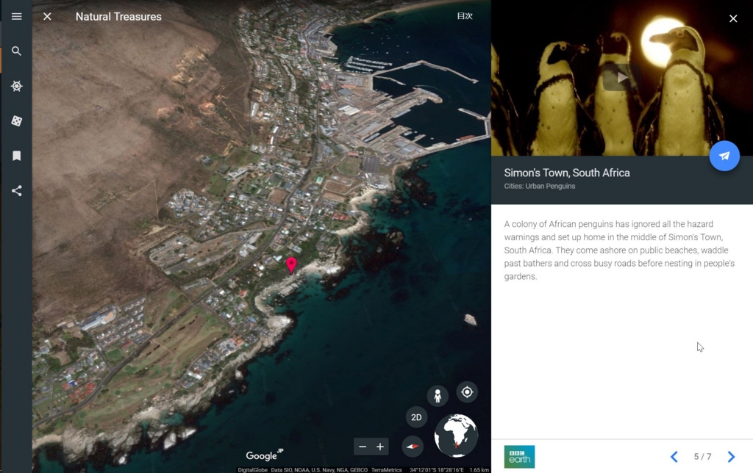Close the knowledge card panel

pyautogui.click(x=733, y=18)
